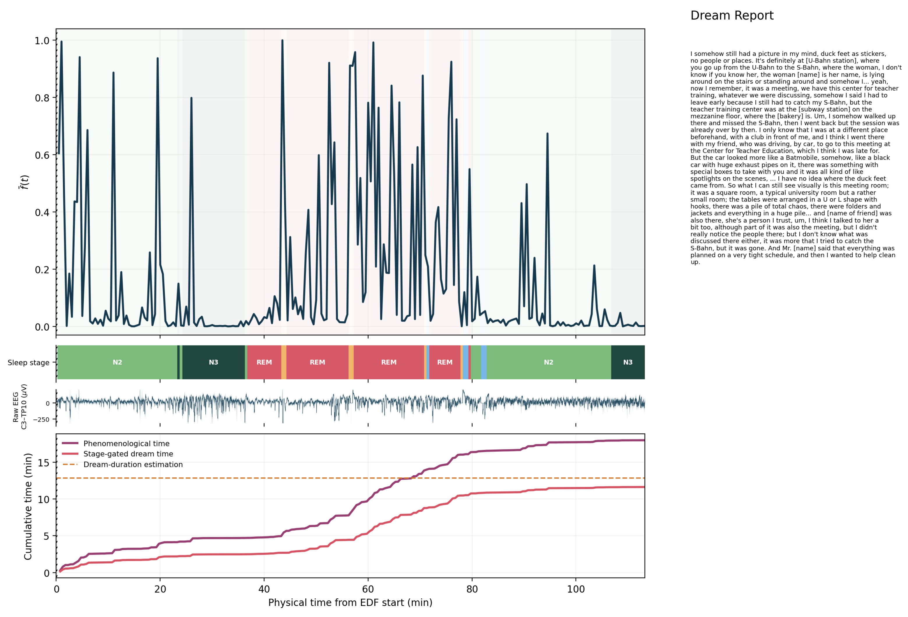Click the "80" x-axis tick label

click(x=472, y=589)
